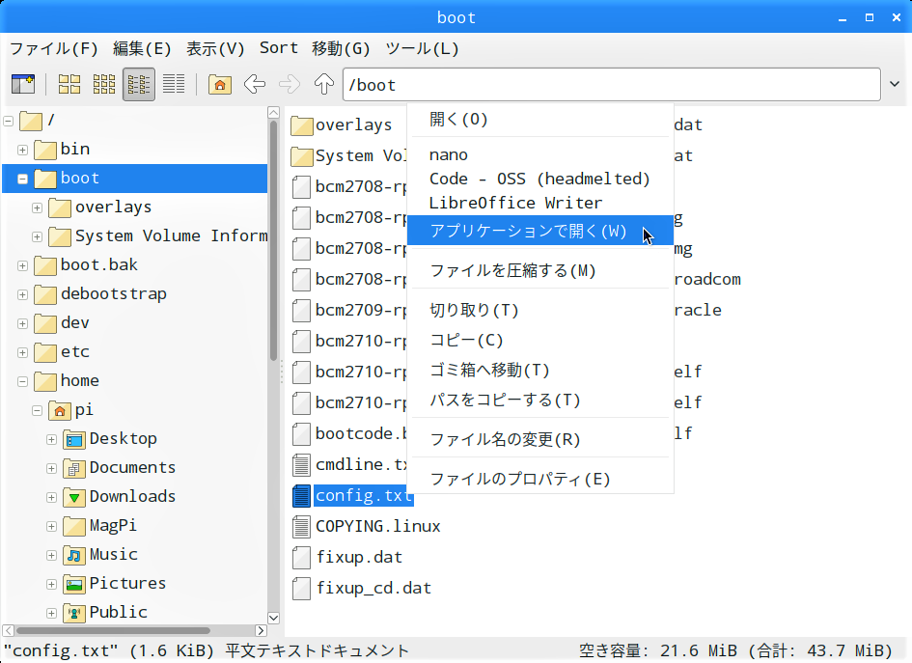Image resolution: width=912 pixels, height=663 pixels.
Task: Select the cmdline.txt file icon
Action: point(301,465)
